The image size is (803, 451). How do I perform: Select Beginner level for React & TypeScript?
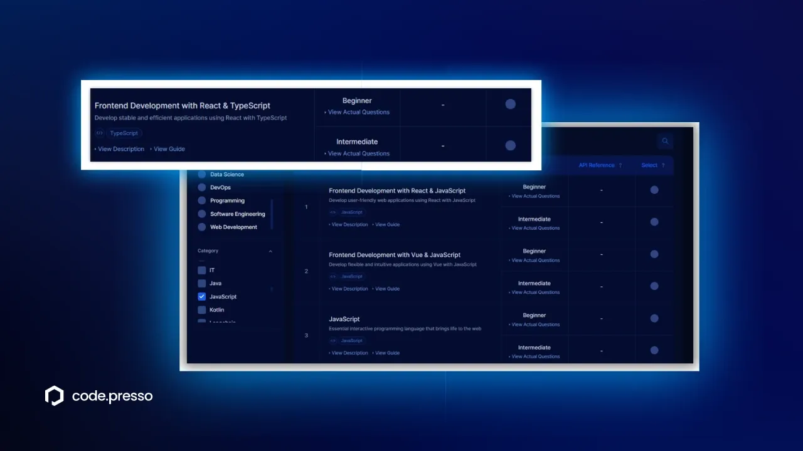point(510,104)
